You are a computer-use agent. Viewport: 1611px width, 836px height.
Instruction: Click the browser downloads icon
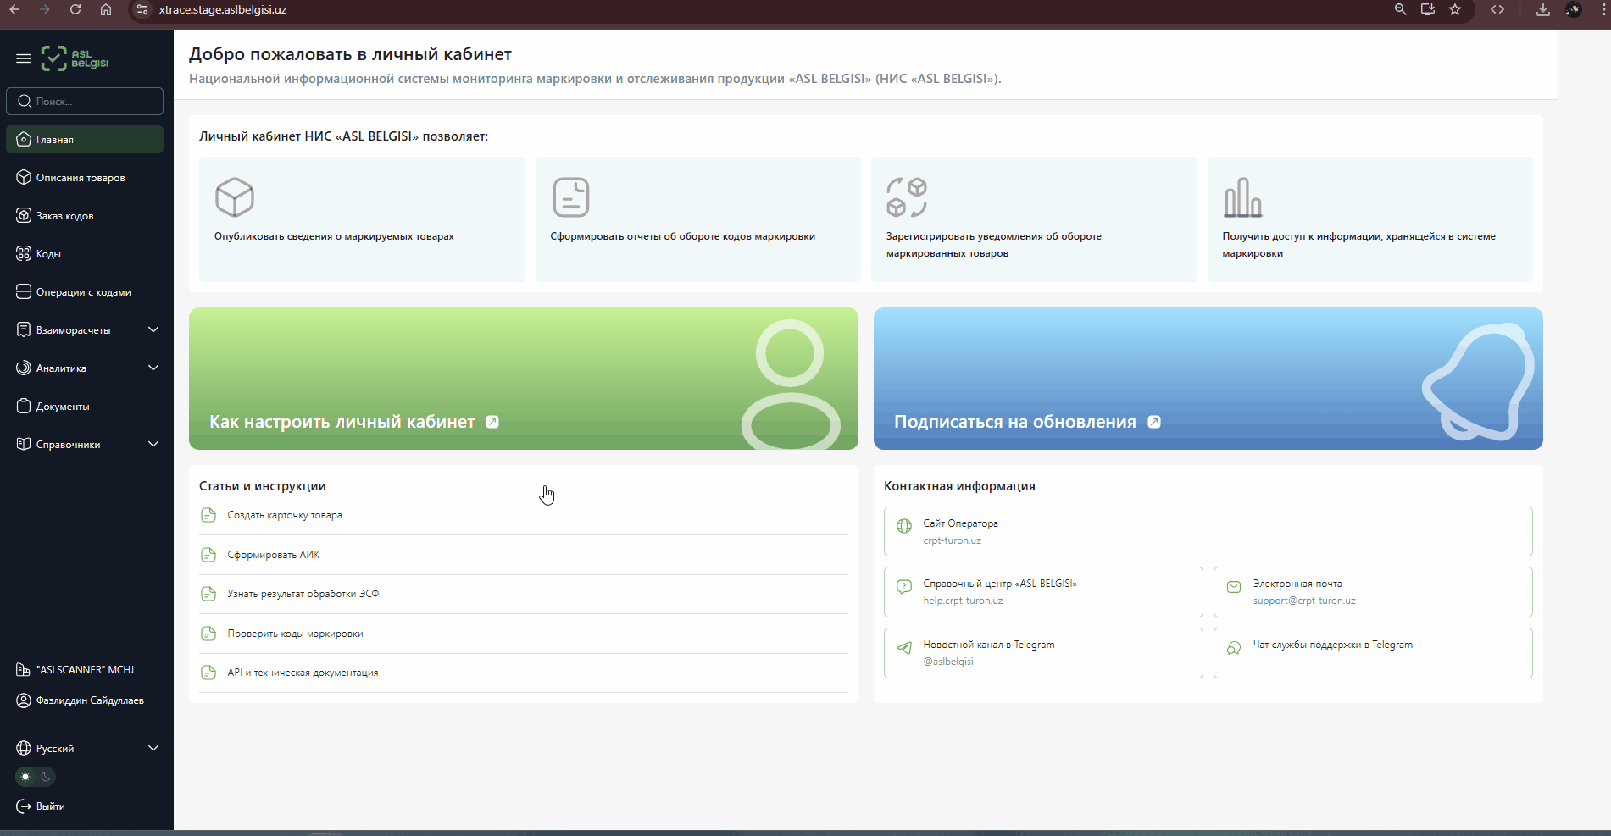1542,10
